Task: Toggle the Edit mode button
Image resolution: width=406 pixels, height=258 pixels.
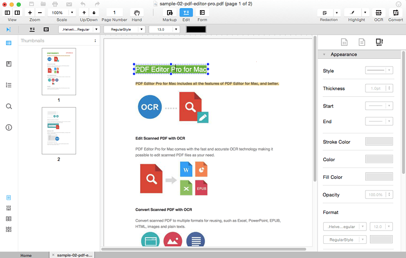Action: 186,13
